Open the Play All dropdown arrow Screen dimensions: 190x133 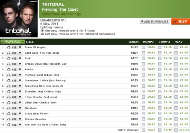(x=23, y=42)
